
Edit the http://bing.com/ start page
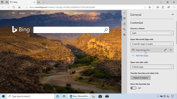165,50
